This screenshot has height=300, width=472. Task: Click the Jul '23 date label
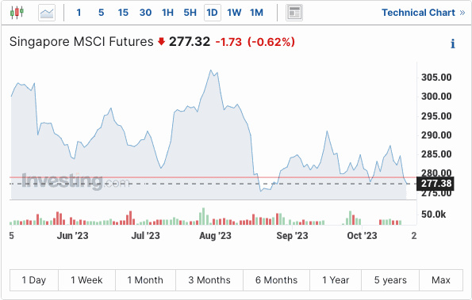[145, 236]
